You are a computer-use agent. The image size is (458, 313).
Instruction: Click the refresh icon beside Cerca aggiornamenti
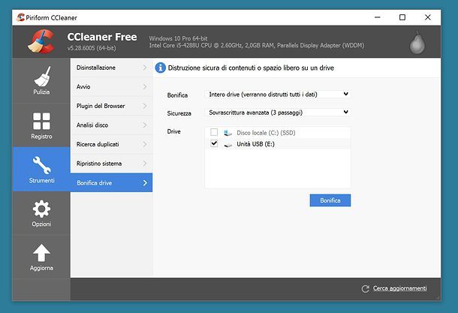pos(366,289)
